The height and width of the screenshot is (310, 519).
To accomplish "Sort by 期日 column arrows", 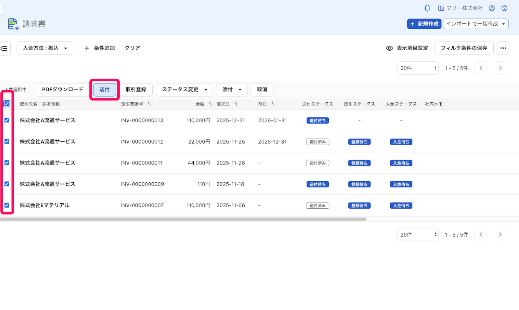I will (x=273, y=104).
